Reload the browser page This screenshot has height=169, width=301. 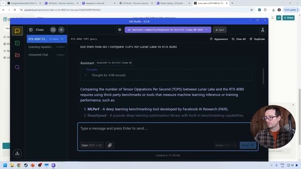click(15, 10)
